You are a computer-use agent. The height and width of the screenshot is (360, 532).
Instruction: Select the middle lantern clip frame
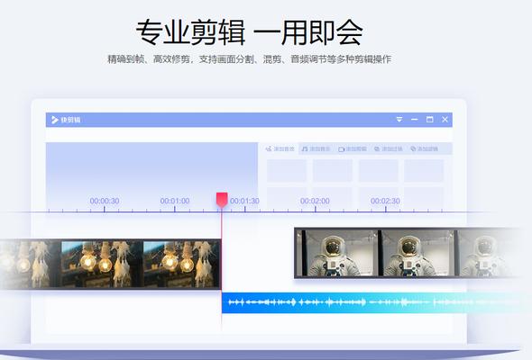102,265
